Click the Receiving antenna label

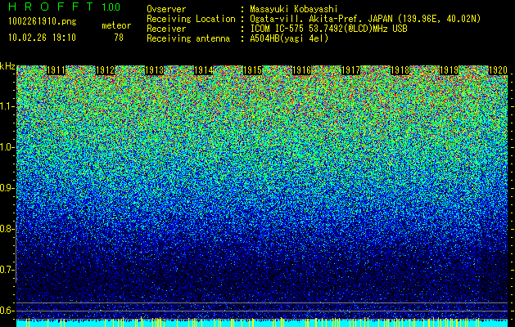pos(188,38)
